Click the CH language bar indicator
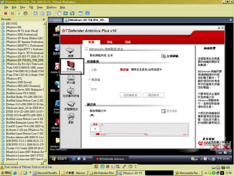The width and height of the screenshot is (234, 176). tap(96, 166)
